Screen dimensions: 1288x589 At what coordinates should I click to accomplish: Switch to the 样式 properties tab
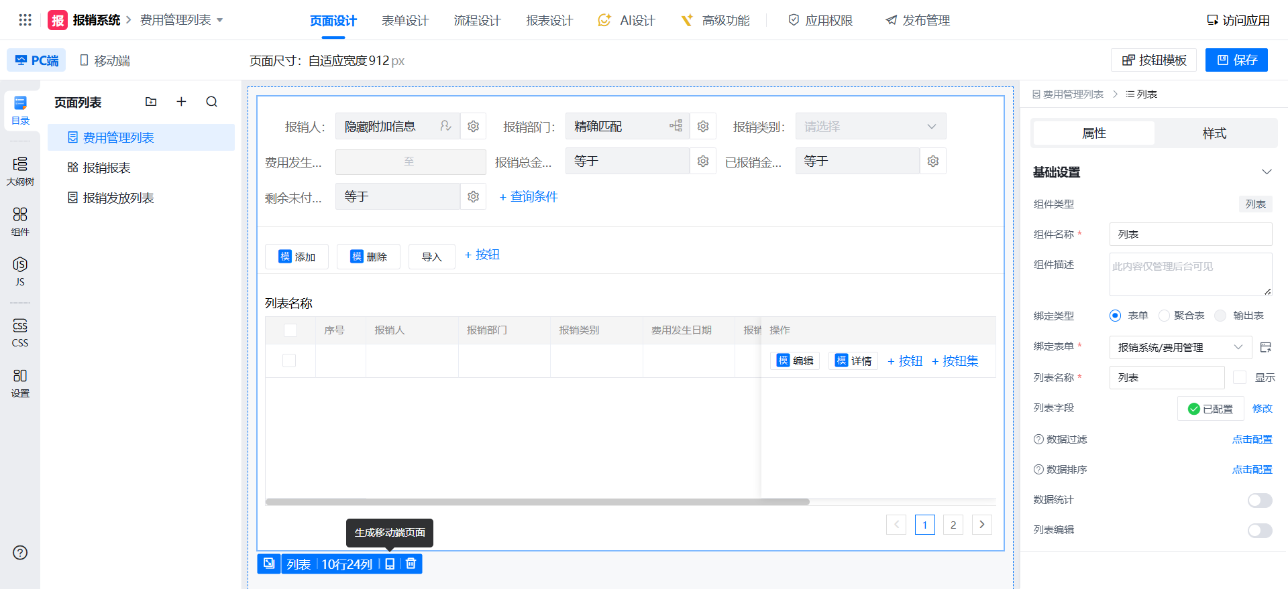[1214, 133]
